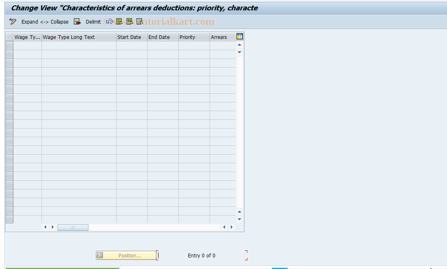Click the Wage Type Long Text column header
This screenshot has width=447, height=269.
point(79,37)
